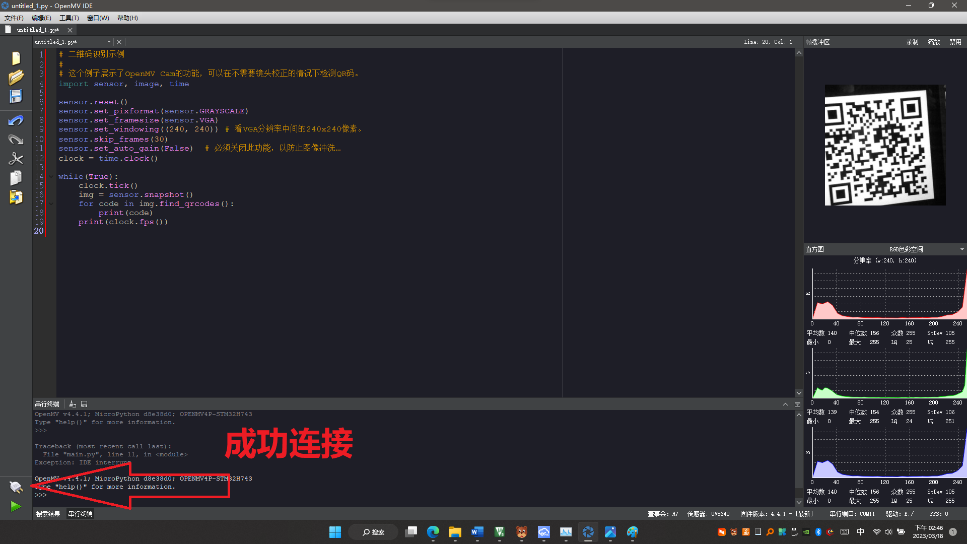Click the taskbar 搜索 search box
967x544 pixels.
pyautogui.click(x=374, y=532)
